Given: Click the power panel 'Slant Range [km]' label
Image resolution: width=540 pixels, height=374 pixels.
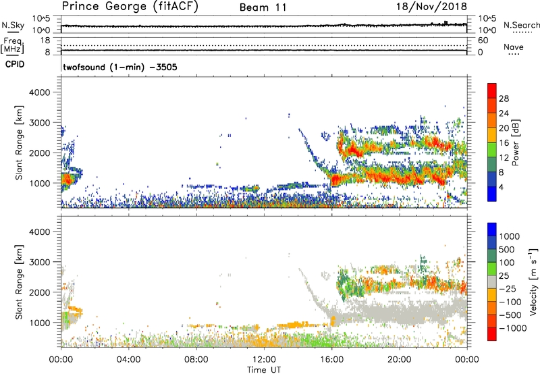Looking at the screenshot, I should point(19,142).
